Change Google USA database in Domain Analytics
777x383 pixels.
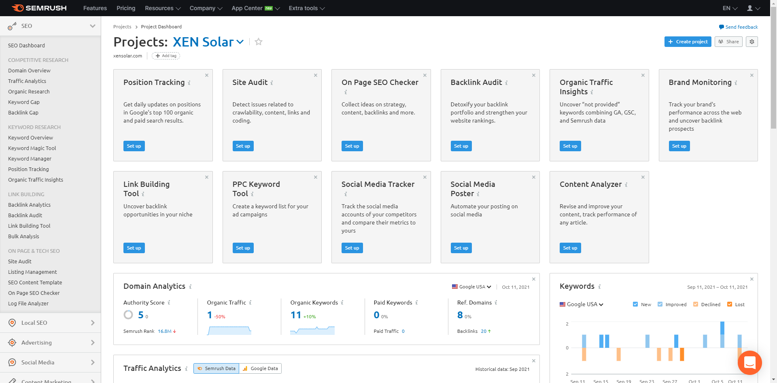point(471,287)
